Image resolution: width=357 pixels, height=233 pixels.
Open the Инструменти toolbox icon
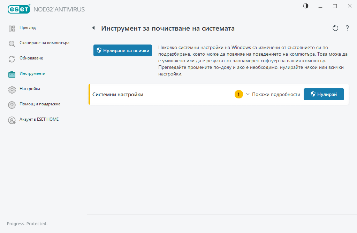(x=12, y=74)
